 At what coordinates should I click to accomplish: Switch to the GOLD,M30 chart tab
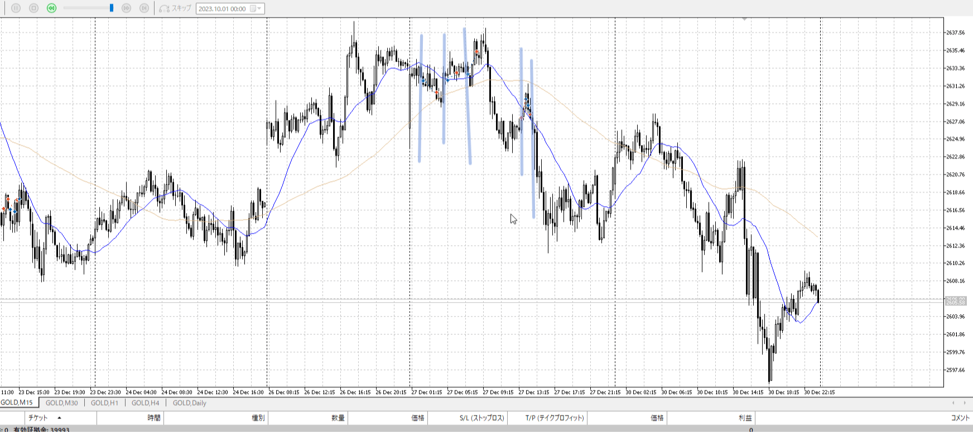(61, 403)
